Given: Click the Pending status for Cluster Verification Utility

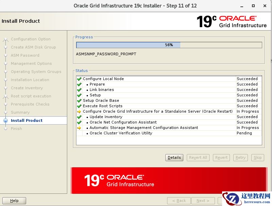Looking at the screenshot, I should 244,133.
